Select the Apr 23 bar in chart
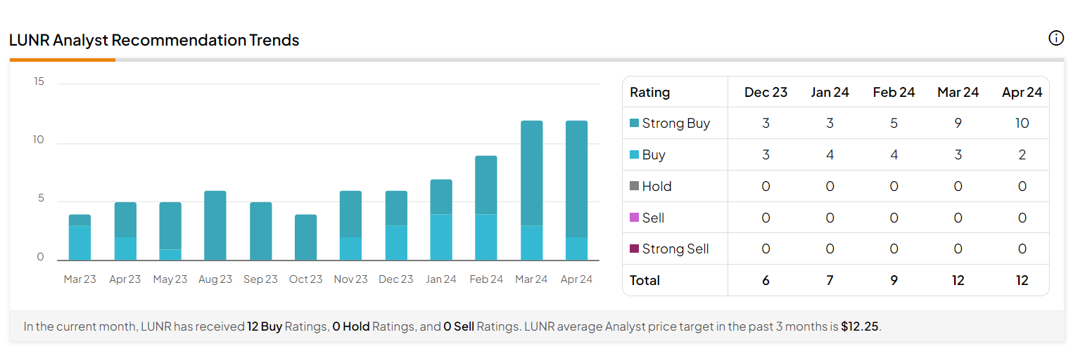1073x351 pixels. coord(125,232)
